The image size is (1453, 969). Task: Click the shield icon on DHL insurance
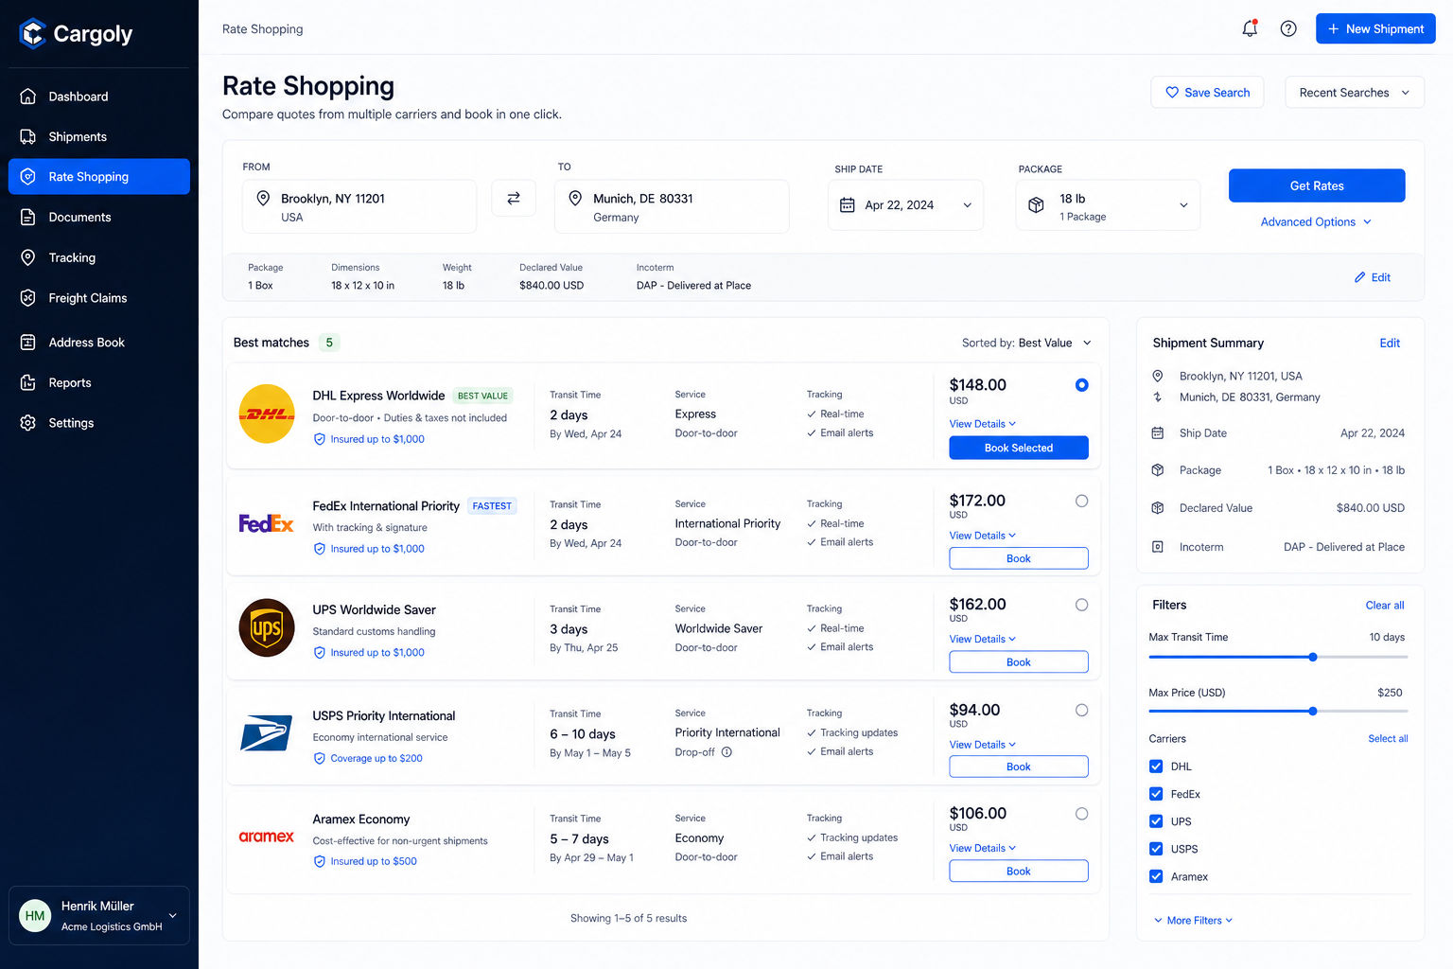[320, 439]
